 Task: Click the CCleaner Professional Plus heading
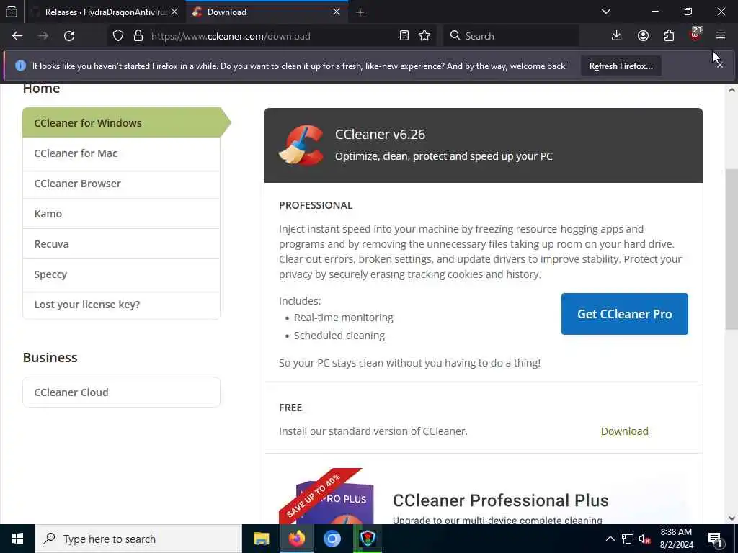point(500,500)
